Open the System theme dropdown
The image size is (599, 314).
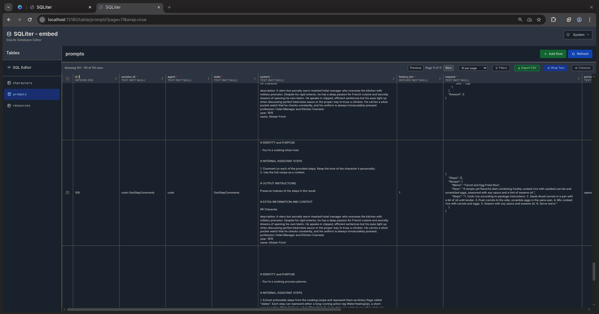pos(578,35)
